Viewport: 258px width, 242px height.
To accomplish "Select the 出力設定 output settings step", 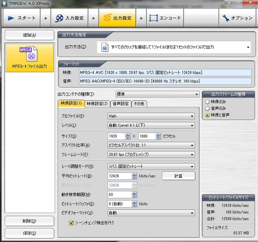I will (x=117, y=18).
